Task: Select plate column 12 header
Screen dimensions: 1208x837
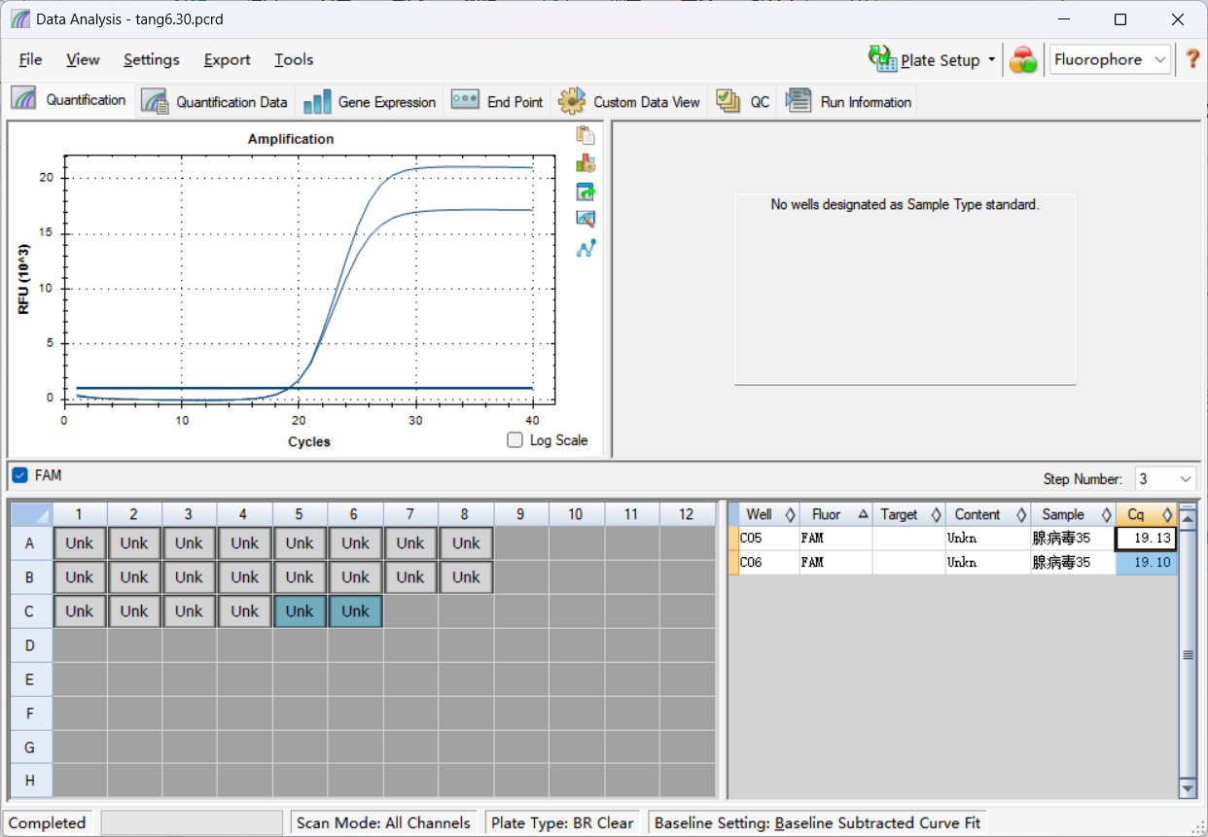Action: [x=687, y=513]
